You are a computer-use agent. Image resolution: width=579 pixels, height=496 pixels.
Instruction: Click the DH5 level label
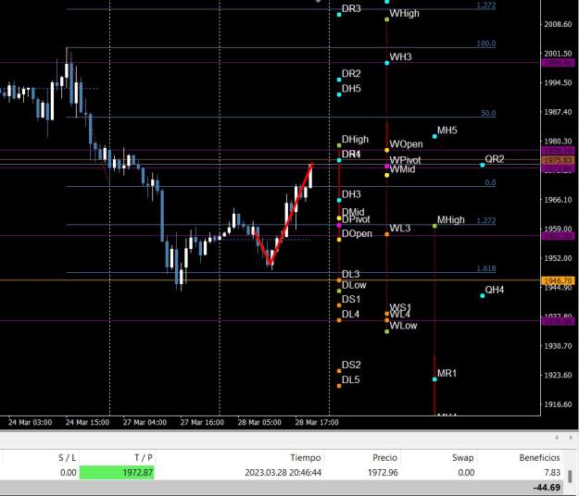pyautogui.click(x=351, y=89)
